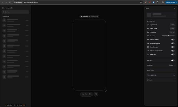
Task: Collapse the Simulator section chevron
Action: pyautogui.click(x=174, y=21)
